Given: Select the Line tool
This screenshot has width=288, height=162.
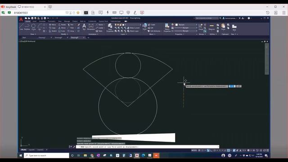Looking at the screenshot, I should click(21, 27).
